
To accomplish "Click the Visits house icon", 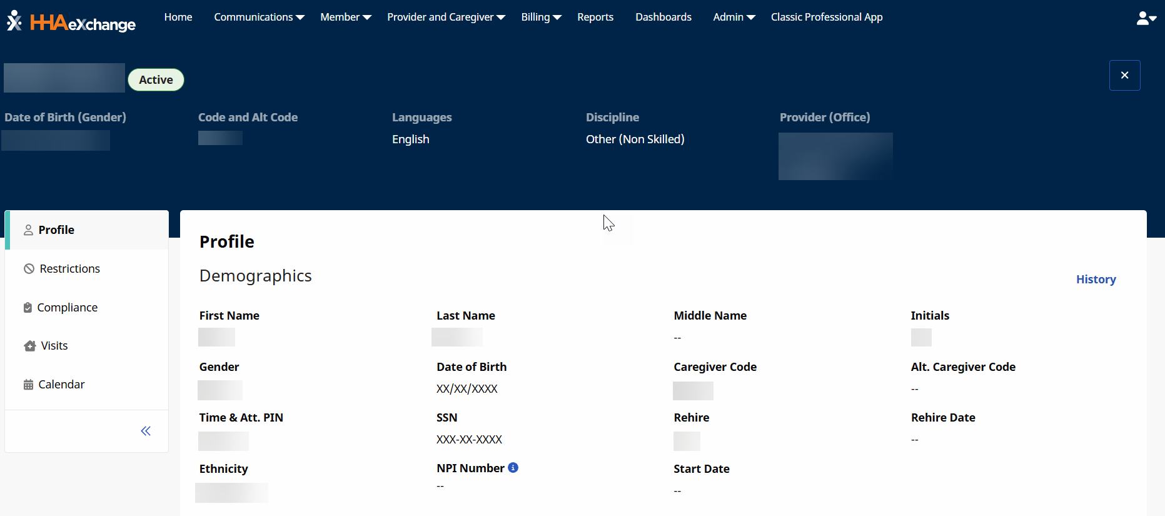I will tap(29, 346).
